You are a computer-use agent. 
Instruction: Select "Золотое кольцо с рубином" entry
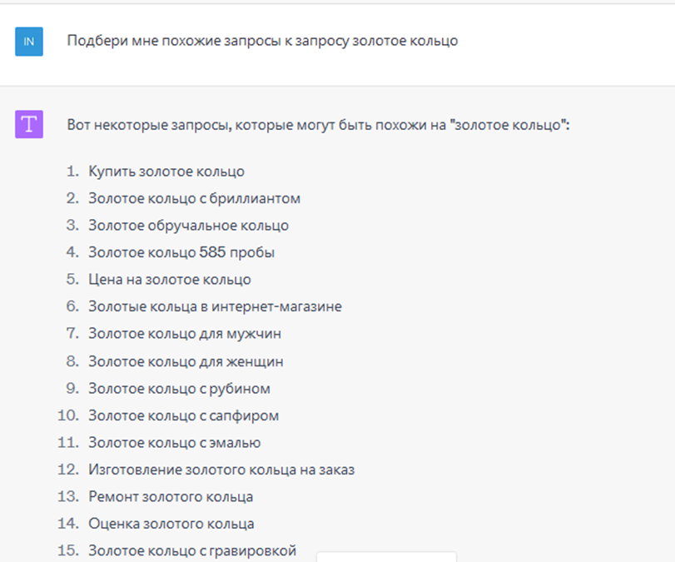tap(176, 388)
